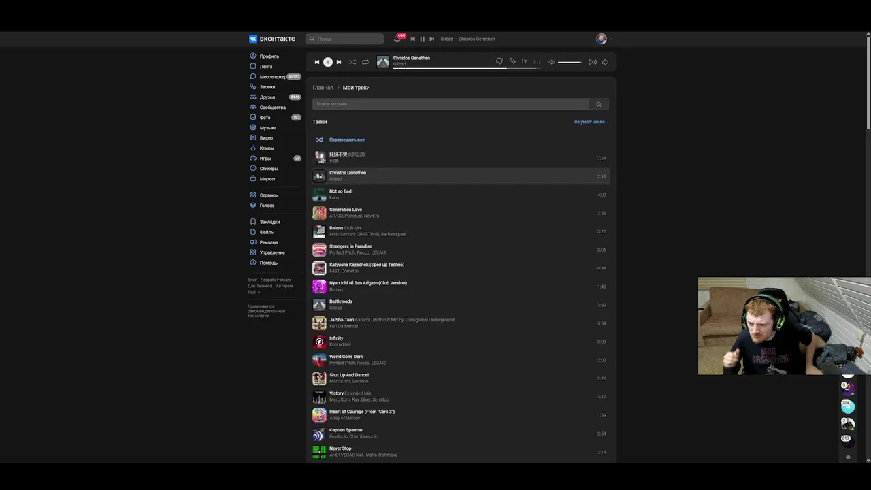Toggle repeat mode in music player
The width and height of the screenshot is (871, 490).
[365, 62]
